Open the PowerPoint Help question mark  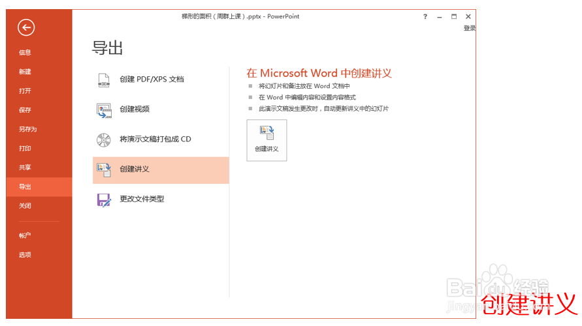click(425, 17)
